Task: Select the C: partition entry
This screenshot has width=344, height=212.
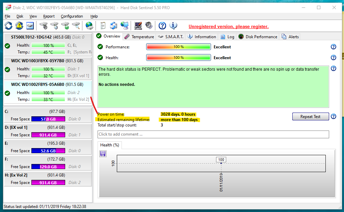Action: point(48,115)
